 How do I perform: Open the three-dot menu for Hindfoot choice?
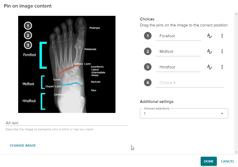(x=222, y=67)
